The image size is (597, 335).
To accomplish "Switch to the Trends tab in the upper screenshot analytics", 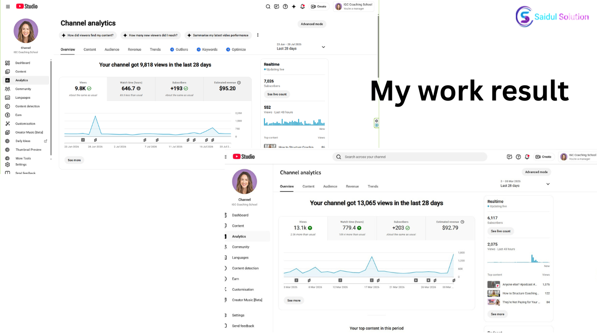I will tap(155, 49).
